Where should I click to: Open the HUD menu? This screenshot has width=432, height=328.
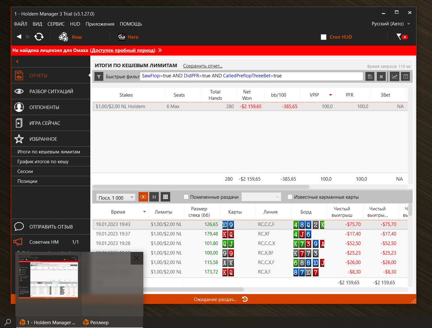coord(75,24)
